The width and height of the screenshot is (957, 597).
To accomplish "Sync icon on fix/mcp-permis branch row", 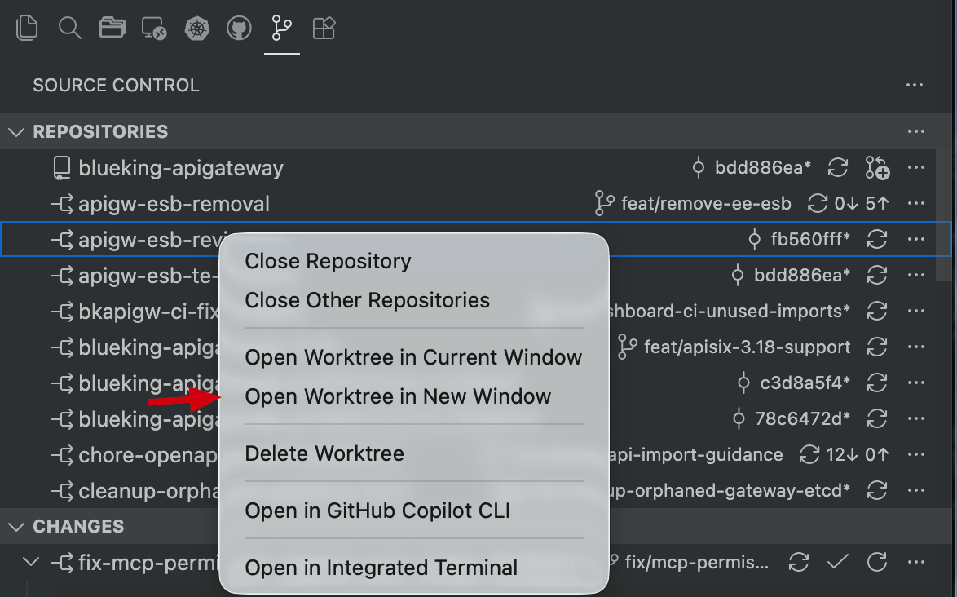I will click(798, 562).
